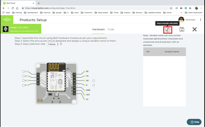
Task: Open the Travel bookmarks folder
Action: pos(114,13)
